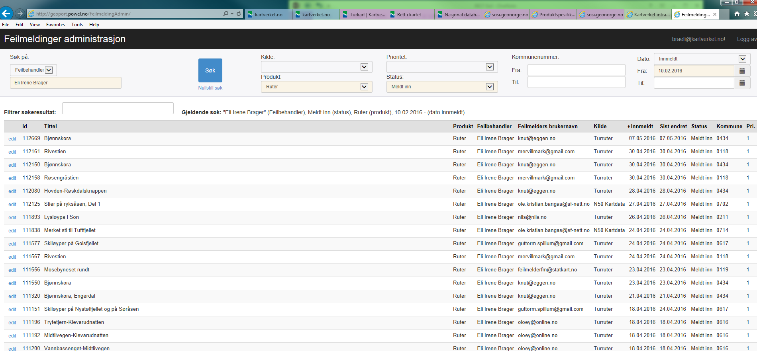
Task: Click edit link for Id 112080
Action: 12,191
